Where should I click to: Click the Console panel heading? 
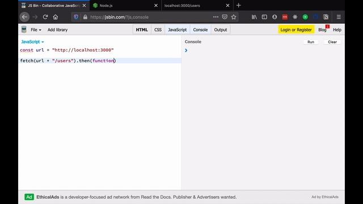pos(193,41)
